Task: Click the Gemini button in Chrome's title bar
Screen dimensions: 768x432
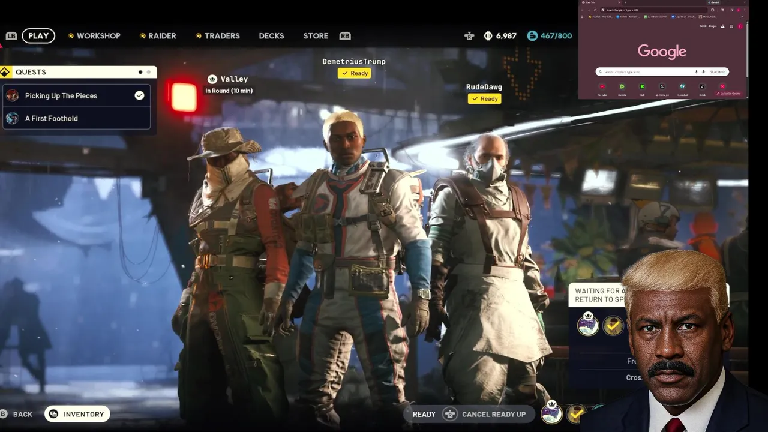Action: (713, 2)
